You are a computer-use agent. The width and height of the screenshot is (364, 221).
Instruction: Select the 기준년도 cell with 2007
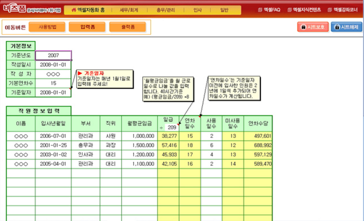(x=53, y=55)
